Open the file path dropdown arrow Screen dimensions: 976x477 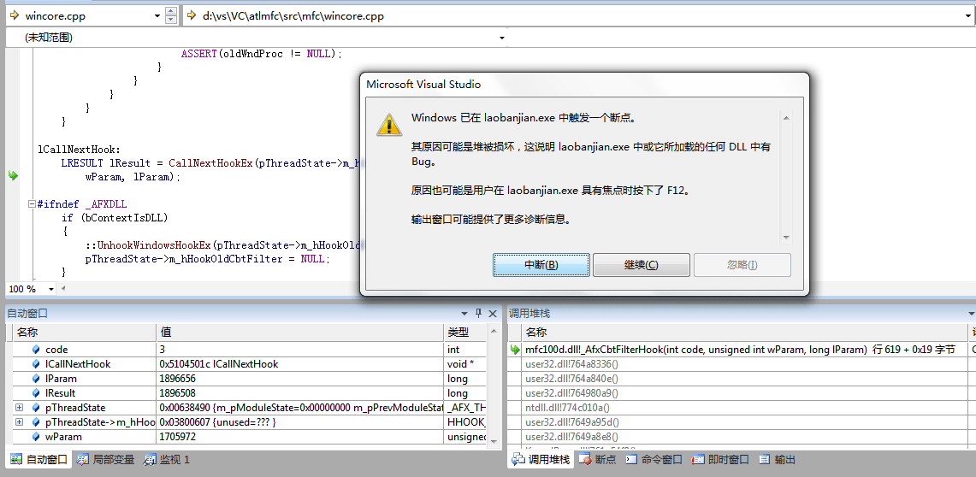tap(969, 16)
